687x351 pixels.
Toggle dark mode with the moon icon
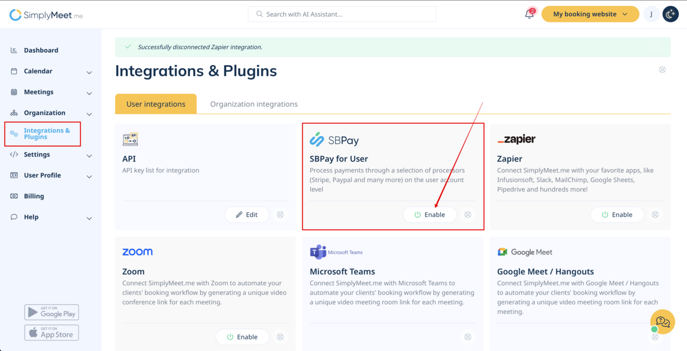[670, 14]
